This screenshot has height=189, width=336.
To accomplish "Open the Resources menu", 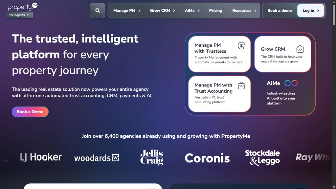I will coord(244,11).
